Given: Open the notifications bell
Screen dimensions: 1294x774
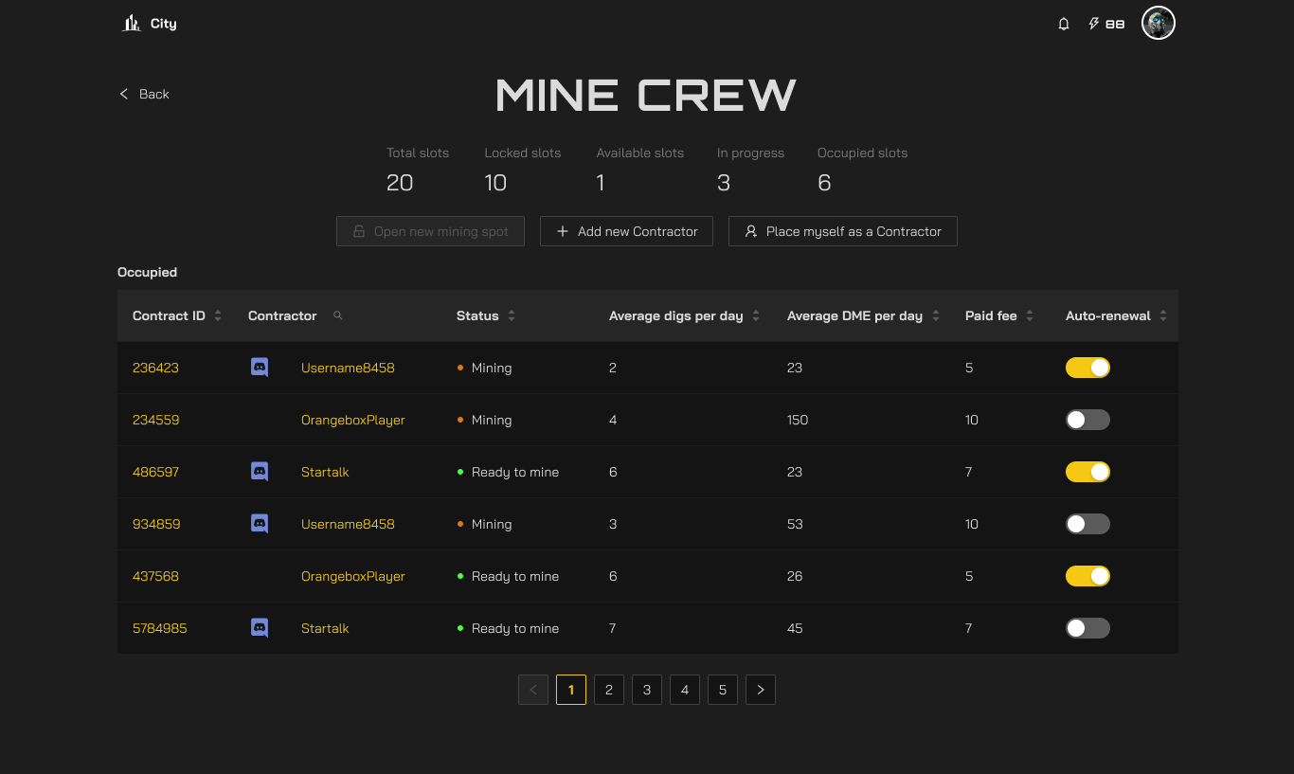Looking at the screenshot, I should point(1064,24).
